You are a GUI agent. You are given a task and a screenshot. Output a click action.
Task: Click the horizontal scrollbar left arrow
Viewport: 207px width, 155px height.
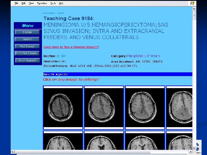[x=13, y=152]
